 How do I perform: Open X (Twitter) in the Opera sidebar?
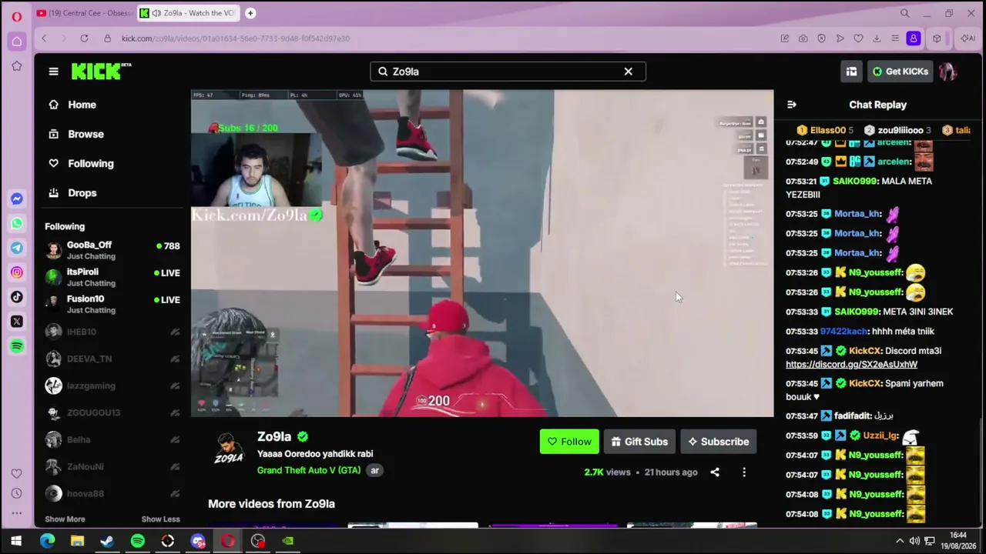(16, 322)
